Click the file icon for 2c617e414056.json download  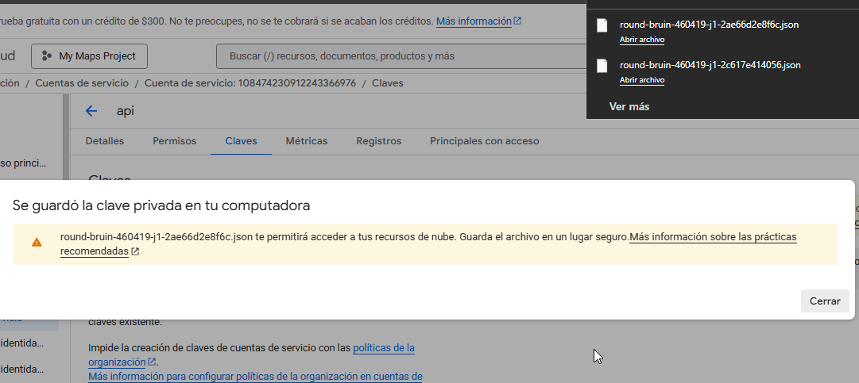pyautogui.click(x=602, y=66)
